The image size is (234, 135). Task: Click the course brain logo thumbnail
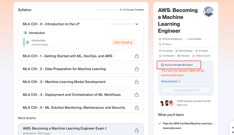tap(208, 12)
